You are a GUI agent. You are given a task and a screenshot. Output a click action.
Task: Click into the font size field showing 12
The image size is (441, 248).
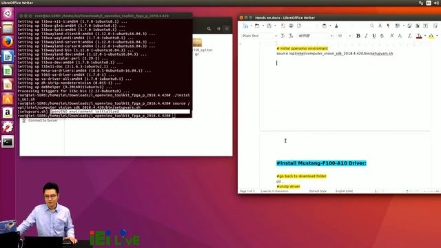point(342,36)
